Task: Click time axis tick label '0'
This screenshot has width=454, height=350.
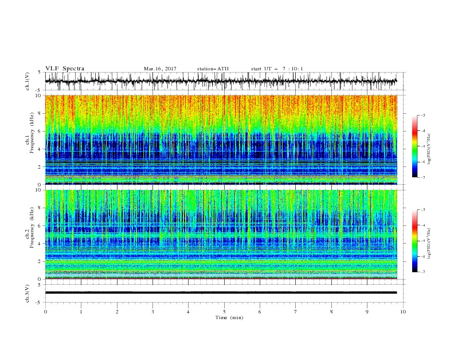Action: (45, 312)
